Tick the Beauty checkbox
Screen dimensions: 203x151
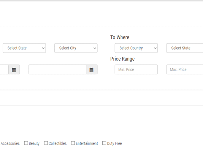click(26, 143)
